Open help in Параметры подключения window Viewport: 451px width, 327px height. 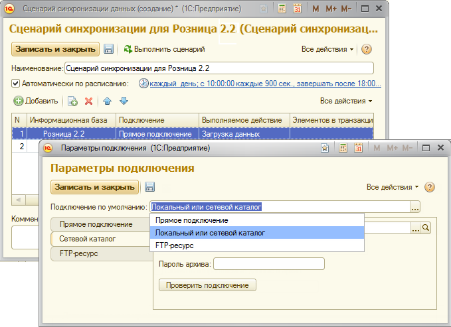430,187
